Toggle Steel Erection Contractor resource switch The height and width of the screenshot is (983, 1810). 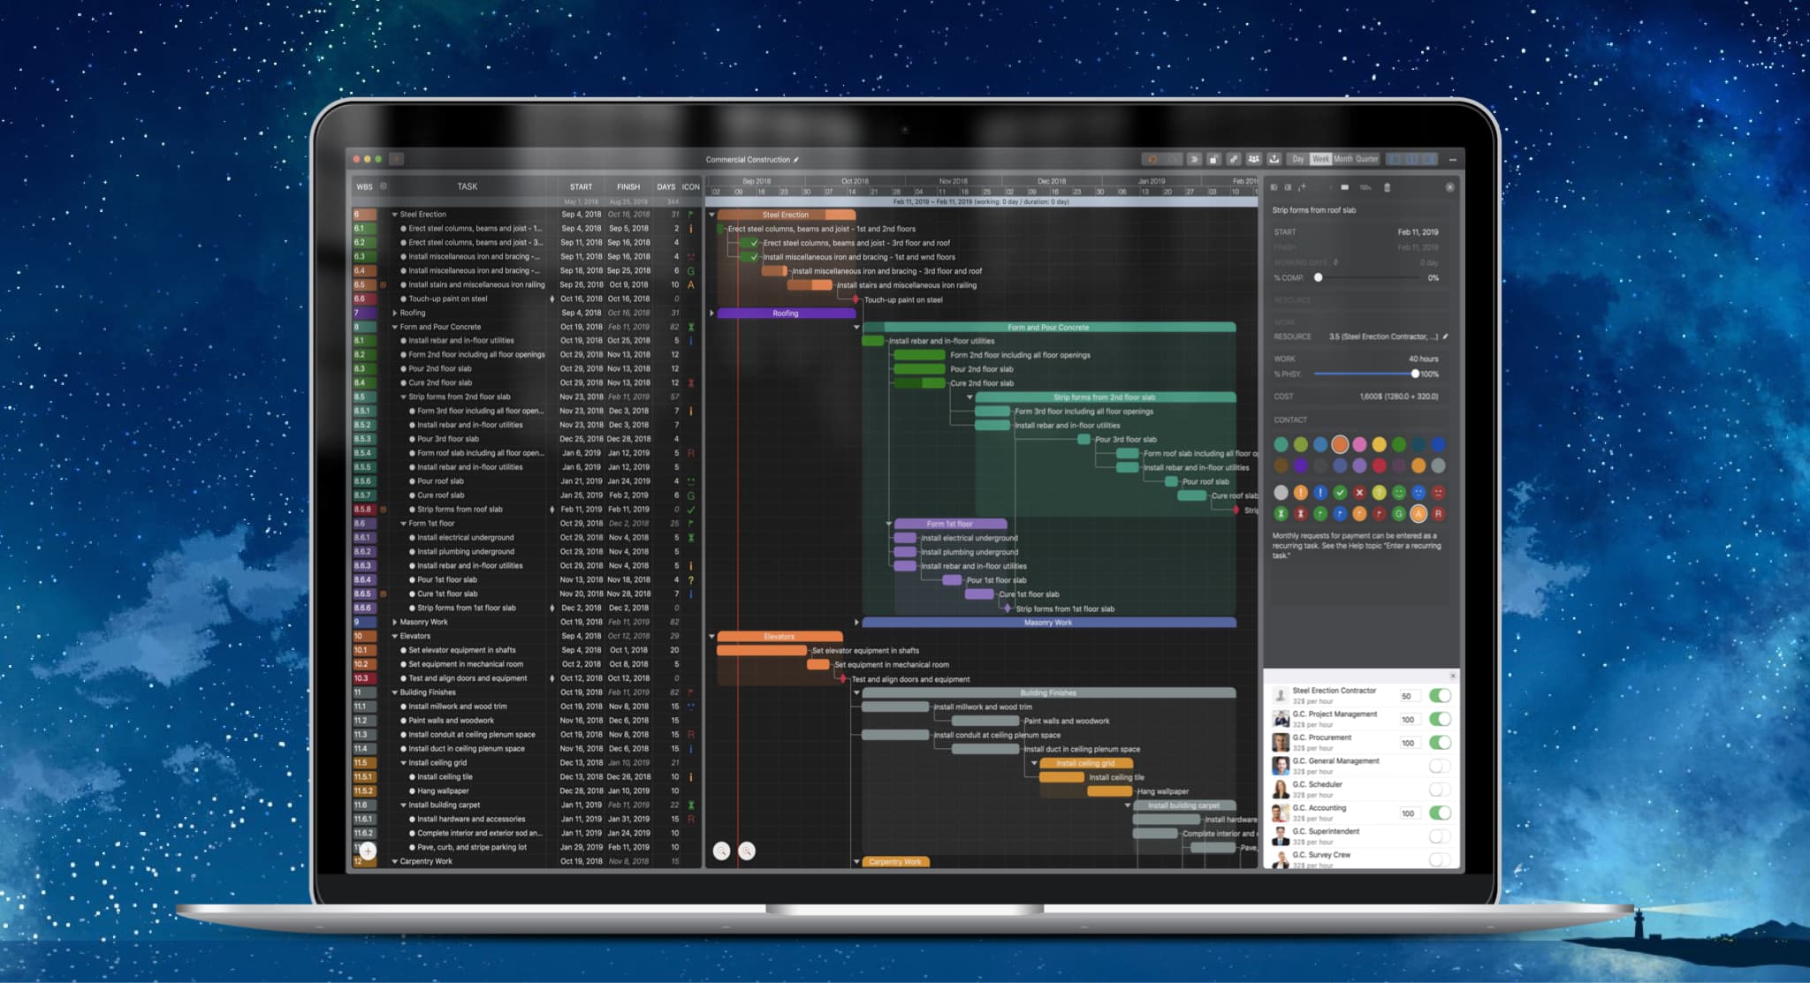pos(1440,696)
